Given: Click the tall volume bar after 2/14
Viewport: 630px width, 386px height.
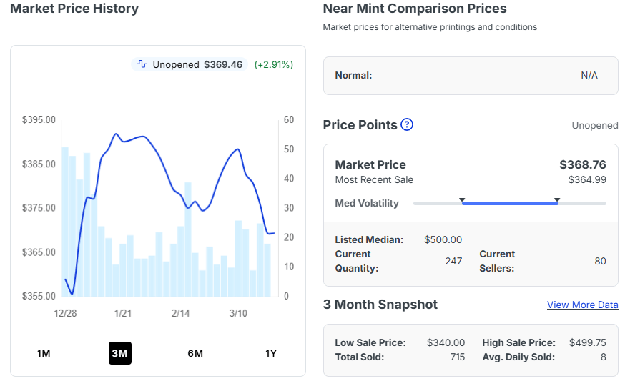Looking at the screenshot, I should tap(188, 239).
